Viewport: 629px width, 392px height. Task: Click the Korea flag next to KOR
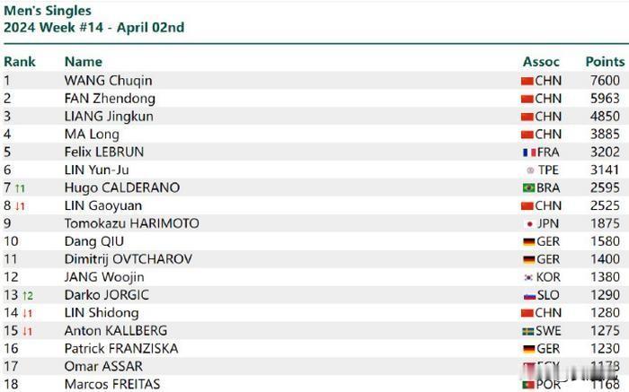tap(528, 277)
